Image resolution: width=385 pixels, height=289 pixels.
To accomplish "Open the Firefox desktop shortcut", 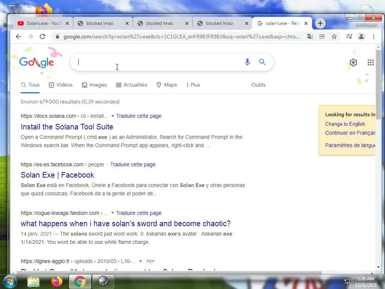I will [44, 9].
